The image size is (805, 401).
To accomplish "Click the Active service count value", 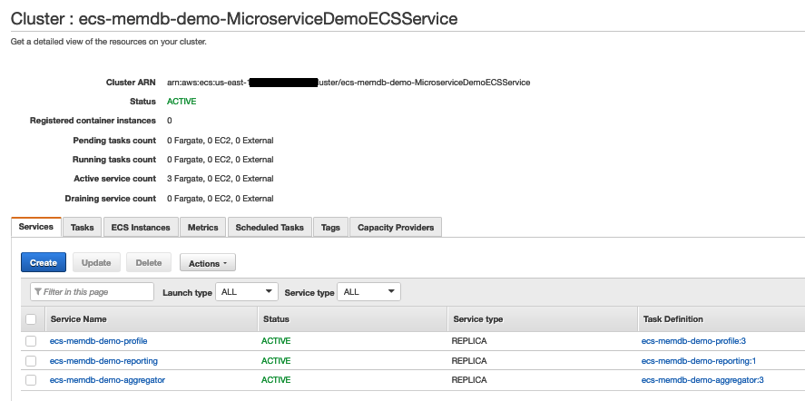I will pyautogui.click(x=221, y=179).
